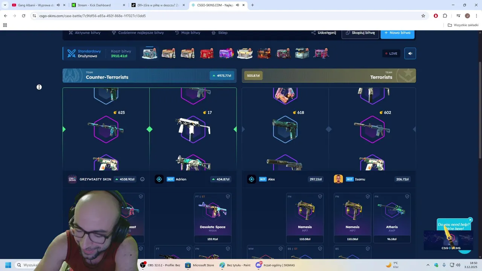This screenshot has width=482, height=271.
Task: Open Aktywne bitwy tab
Action: coord(85,33)
